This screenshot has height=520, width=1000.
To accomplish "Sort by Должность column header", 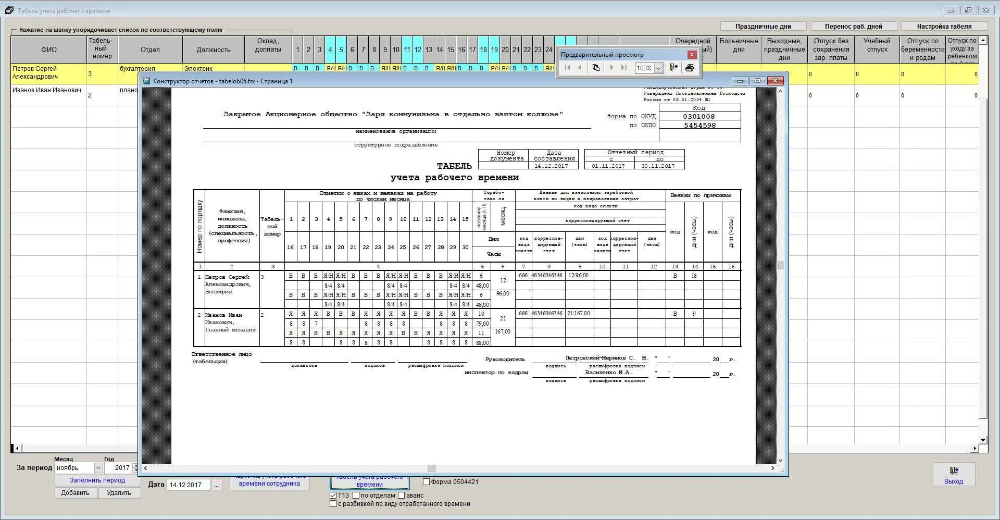I will point(214,49).
